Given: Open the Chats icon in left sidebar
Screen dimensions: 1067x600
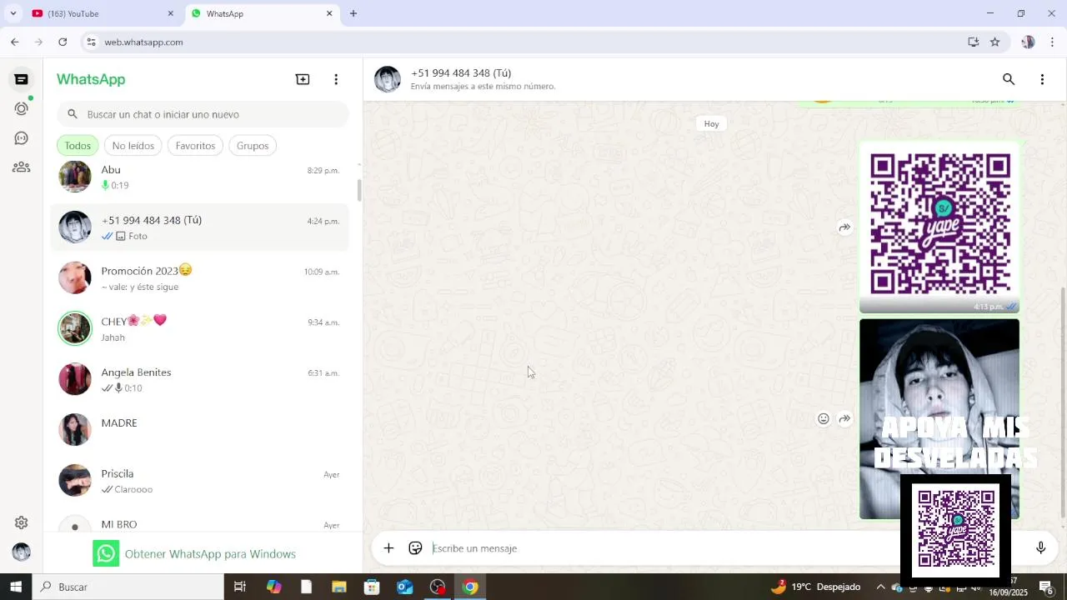Looking at the screenshot, I should 22,79.
